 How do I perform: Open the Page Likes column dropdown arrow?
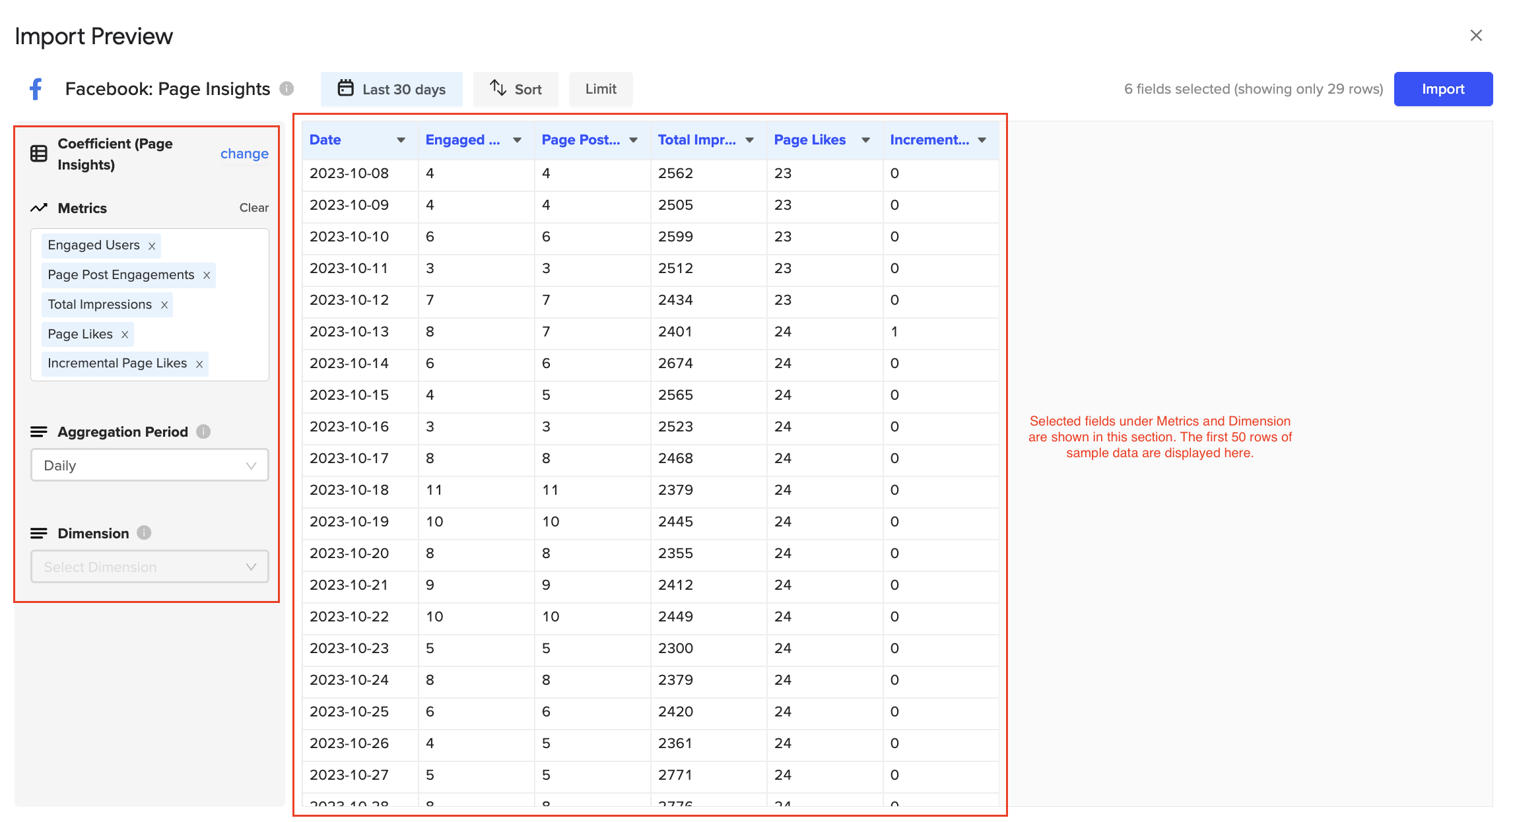click(865, 140)
